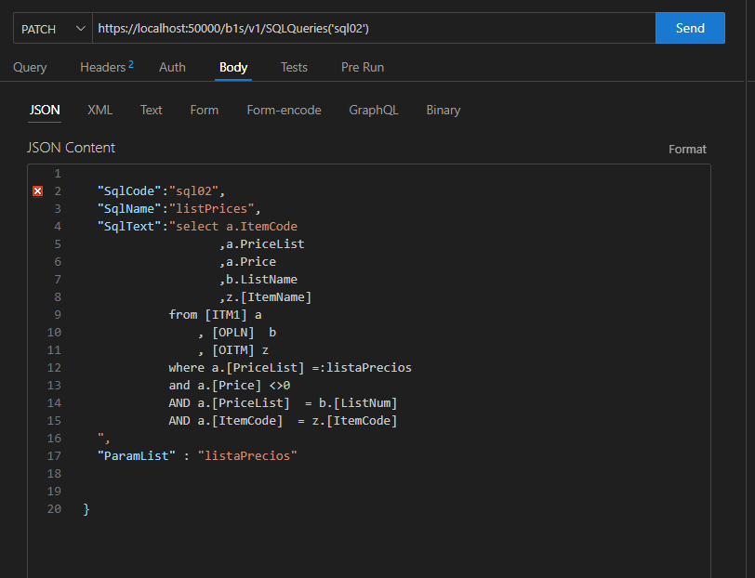Select the JSON body type

point(45,110)
